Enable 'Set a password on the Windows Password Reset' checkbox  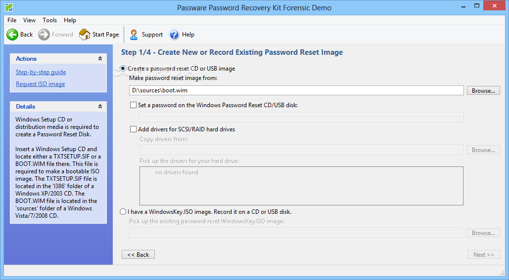coord(133,105)
